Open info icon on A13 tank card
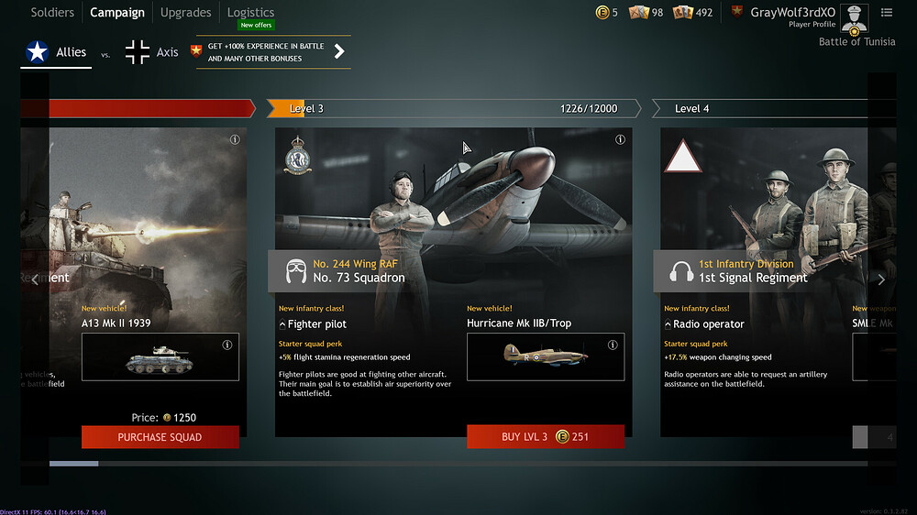This screenshot has width=917, height=515. tap(235, 139)
